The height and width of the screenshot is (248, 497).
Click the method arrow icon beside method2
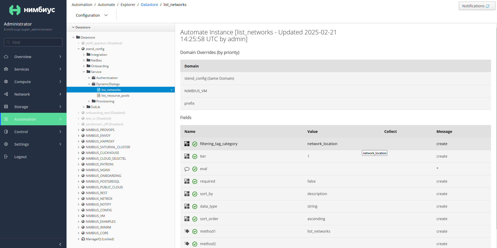tap(187, 244)
